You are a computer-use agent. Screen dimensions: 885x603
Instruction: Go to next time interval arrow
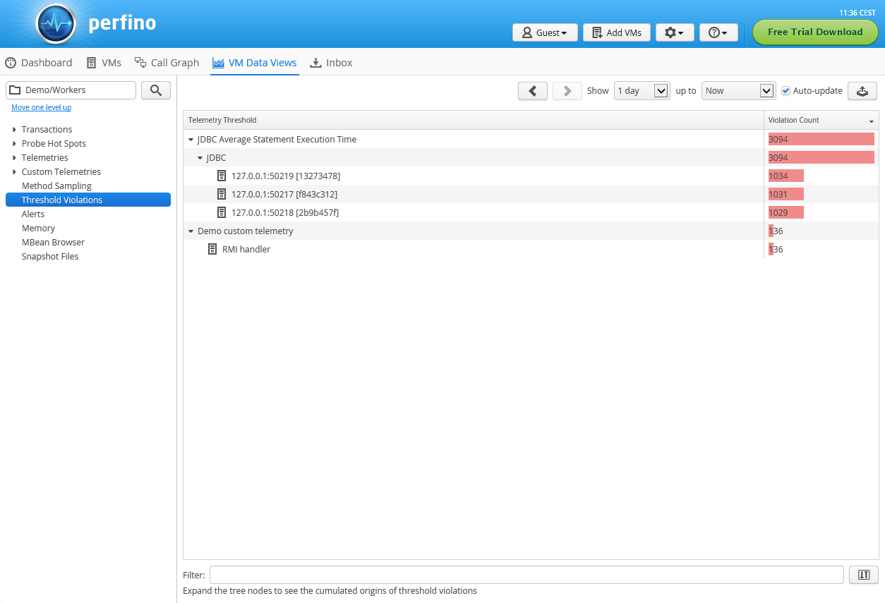(567, 91)
